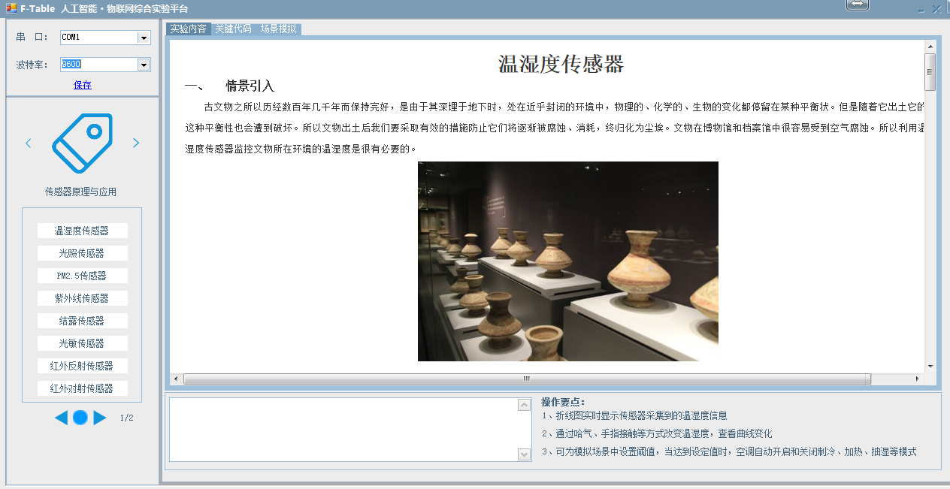Choose the PM2.5传感器 item
Viewport: 950px width, 489px height.
click(x=82, y=276)
